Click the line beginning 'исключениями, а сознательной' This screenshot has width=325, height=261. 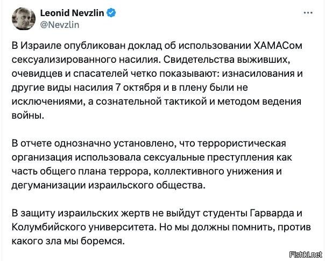coord(156,102)
